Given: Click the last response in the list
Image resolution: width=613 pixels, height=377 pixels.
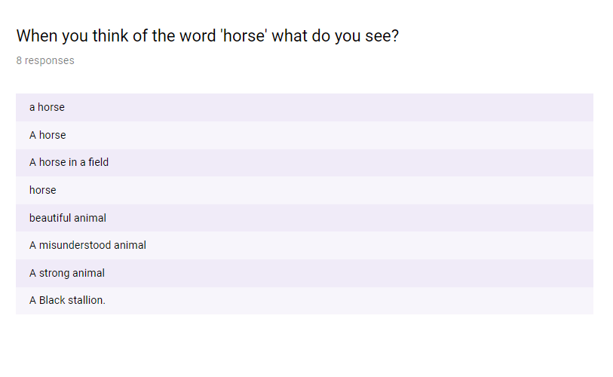Looking at the screenshot, I should tap(67, 300).
